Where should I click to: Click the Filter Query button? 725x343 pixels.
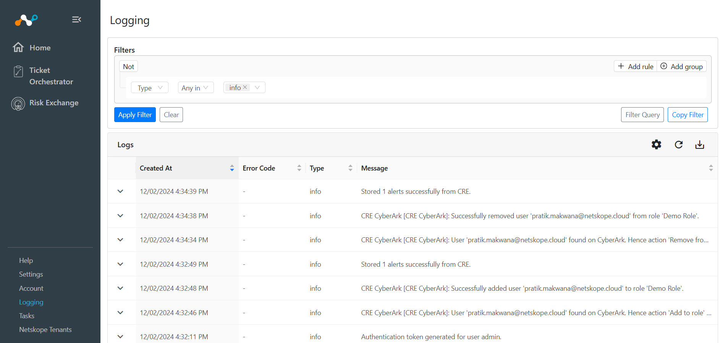[642, 115]
